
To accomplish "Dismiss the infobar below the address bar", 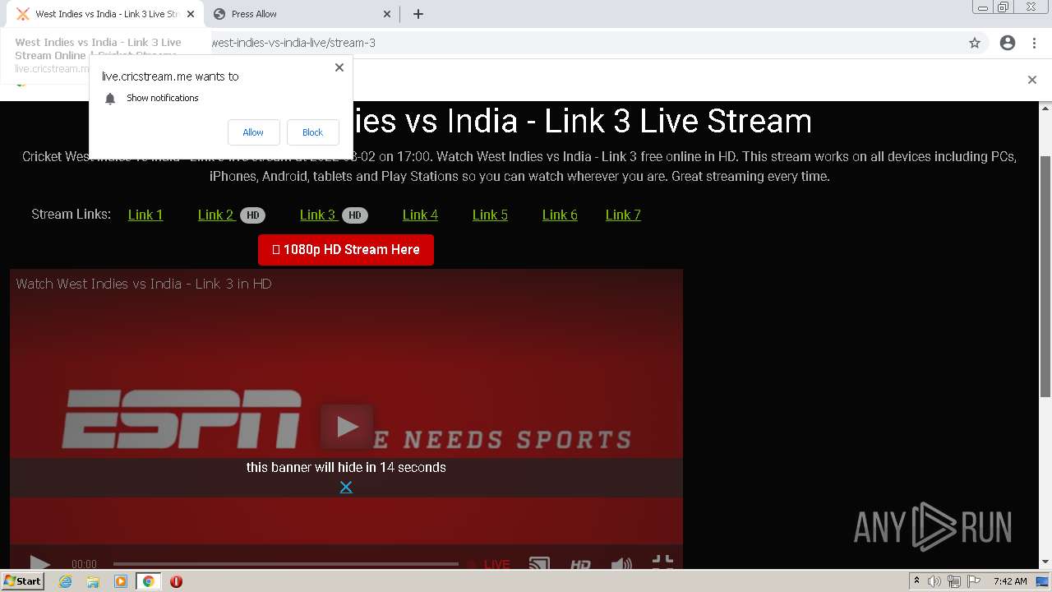I will pos(1031,80).
